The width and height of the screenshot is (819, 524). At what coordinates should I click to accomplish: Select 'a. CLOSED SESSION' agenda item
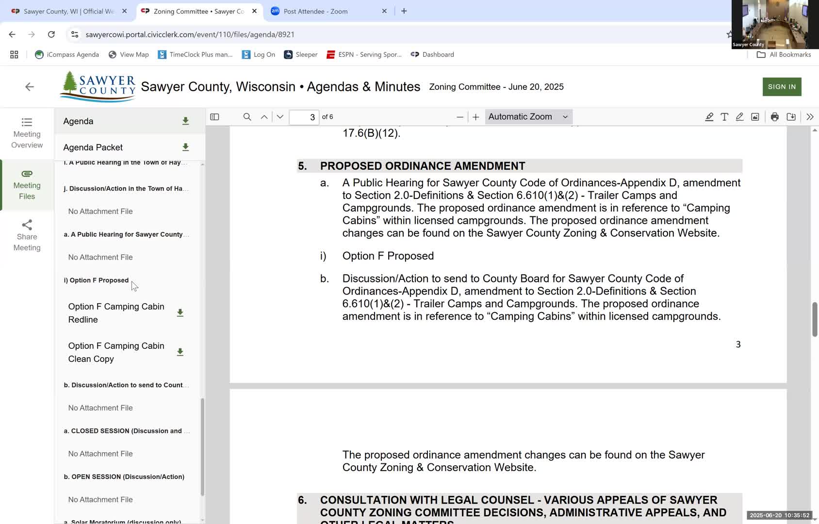pyautogui.click(x=126, y=431)
